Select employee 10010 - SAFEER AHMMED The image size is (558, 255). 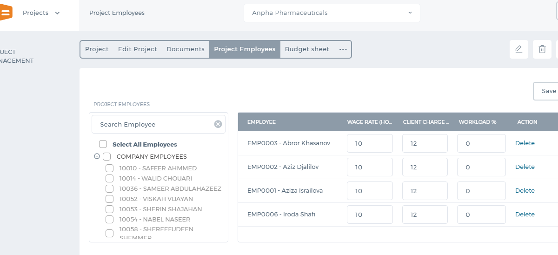pyautogui.click(x=110, y=168)
